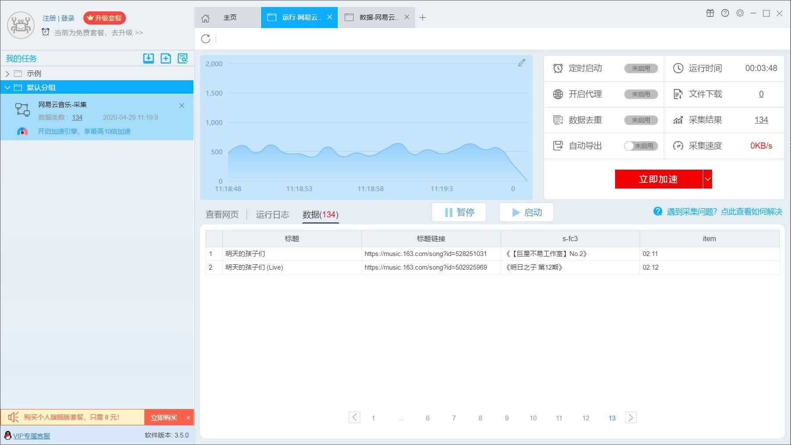Open the settings gear icon
The height and width of the screenshot is (445, 791).
740,13
